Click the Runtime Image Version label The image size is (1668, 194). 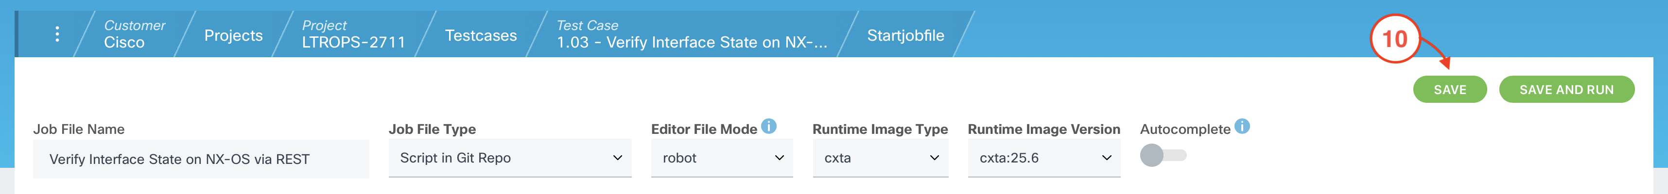(1043, 129)
